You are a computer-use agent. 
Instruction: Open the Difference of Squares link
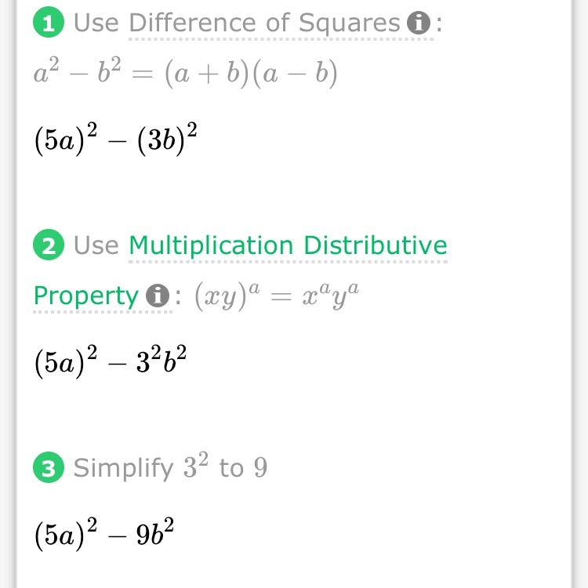[265, 24]
